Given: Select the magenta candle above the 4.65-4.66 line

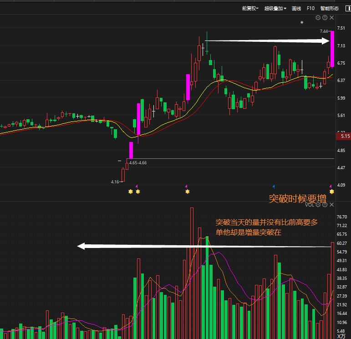Looking at the screenshot, I should coord(131,150).
